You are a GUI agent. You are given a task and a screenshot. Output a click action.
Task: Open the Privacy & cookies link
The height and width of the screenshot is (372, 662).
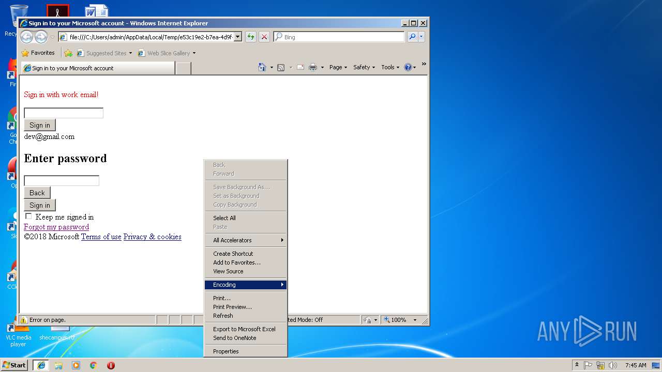(x=153, y=237)
